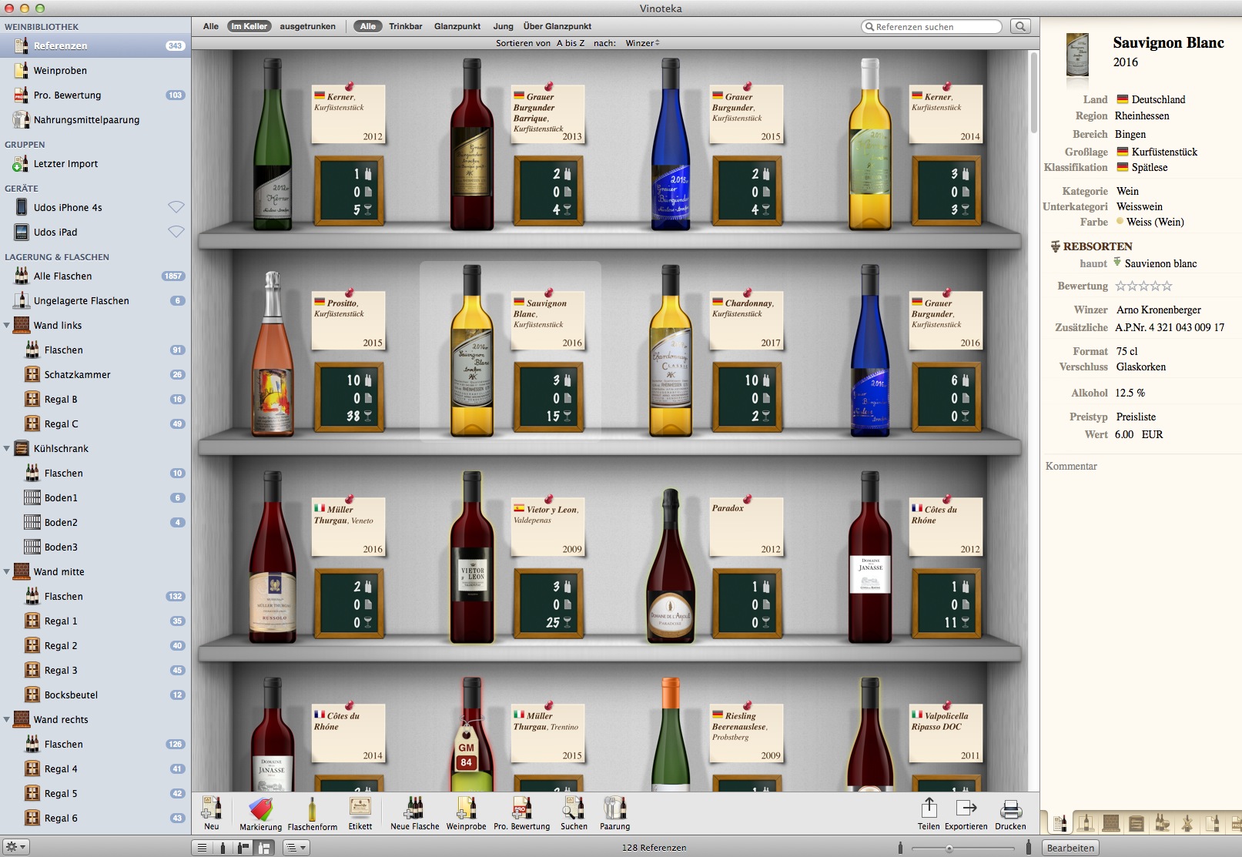Add a Neue Flasche
Viewport: 1242px width, 857px height.
tap(414, 808)
